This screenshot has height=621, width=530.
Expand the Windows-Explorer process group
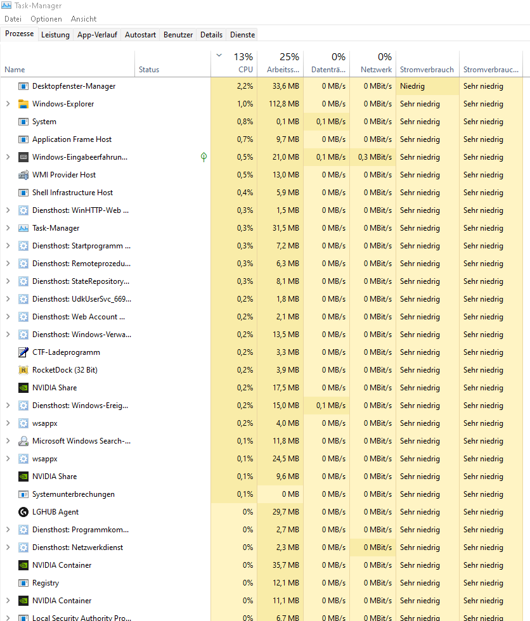click(x=8, y=104)
